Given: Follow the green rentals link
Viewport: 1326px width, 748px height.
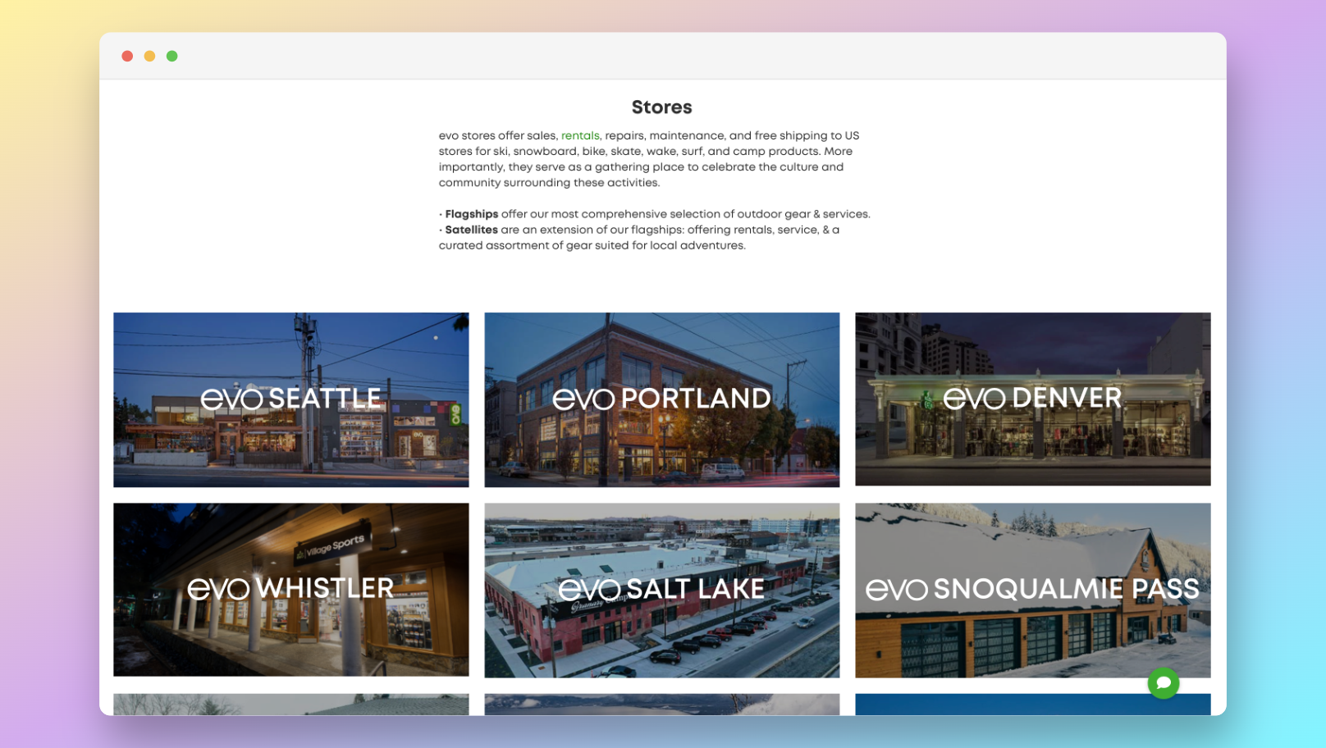Looking at the screenshot, I should tap(580, 136).
